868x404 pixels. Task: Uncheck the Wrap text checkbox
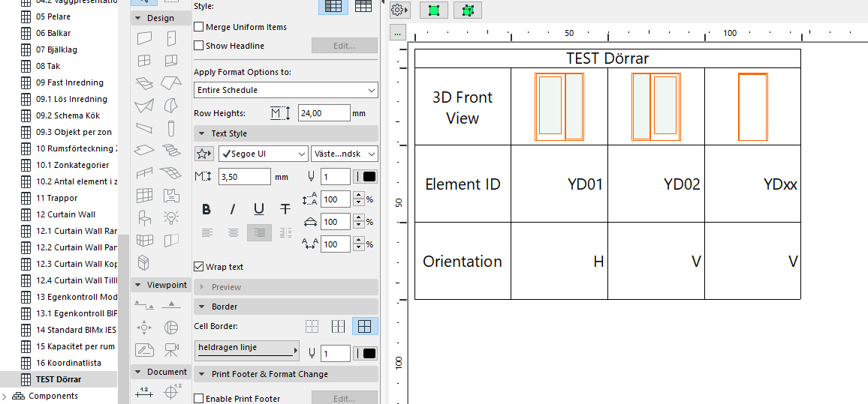[199, 267]
